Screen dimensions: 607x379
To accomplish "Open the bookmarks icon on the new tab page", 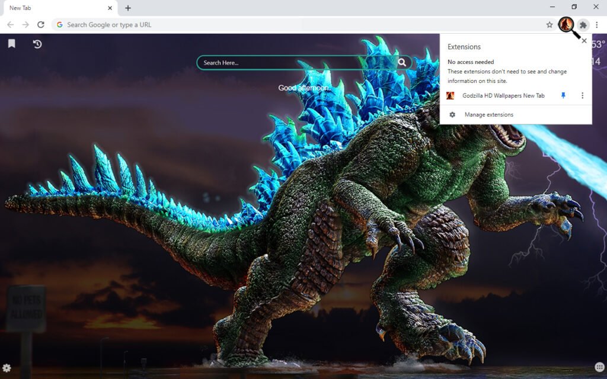I will coord(12,44).
